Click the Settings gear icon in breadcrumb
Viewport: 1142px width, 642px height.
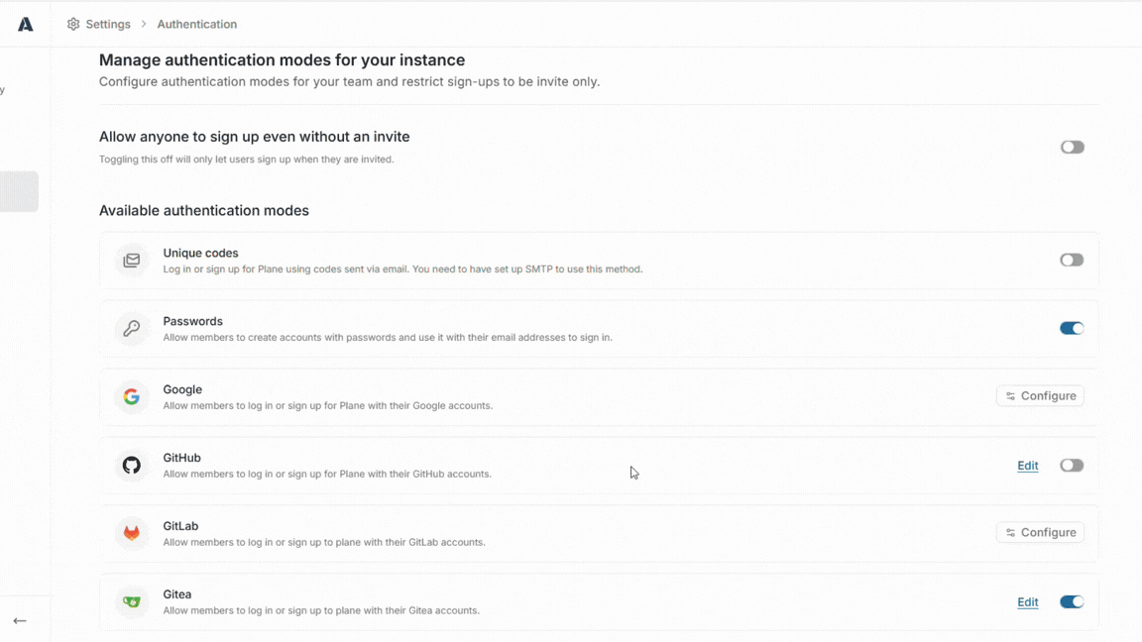72,24
